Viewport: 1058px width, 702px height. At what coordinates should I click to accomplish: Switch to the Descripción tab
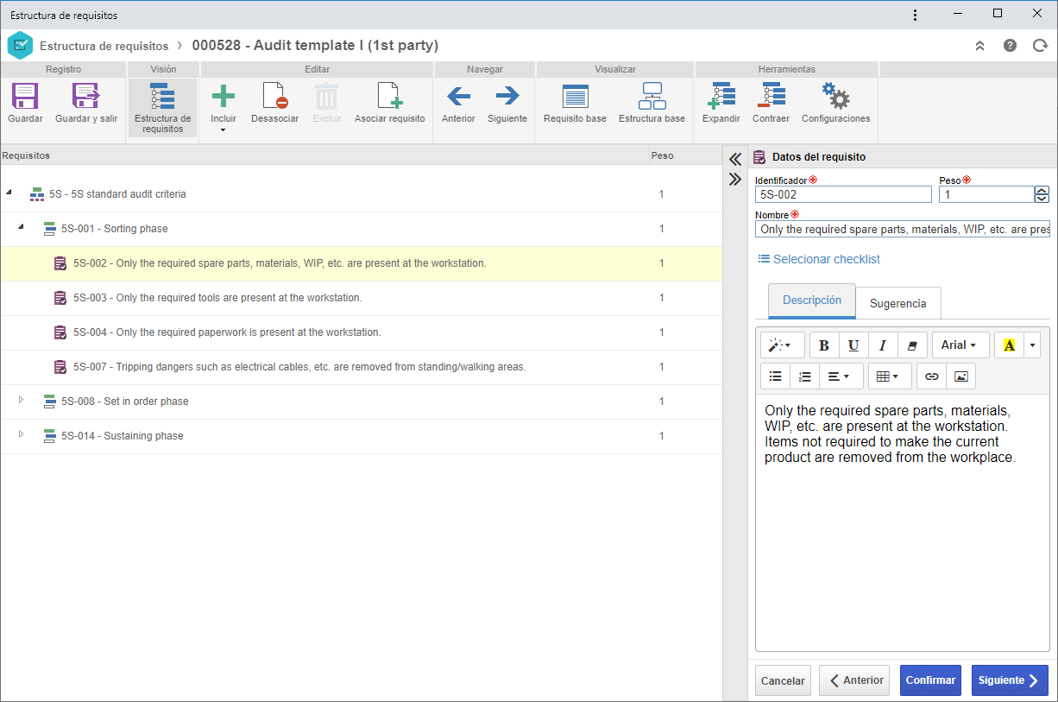coord(812,300)
